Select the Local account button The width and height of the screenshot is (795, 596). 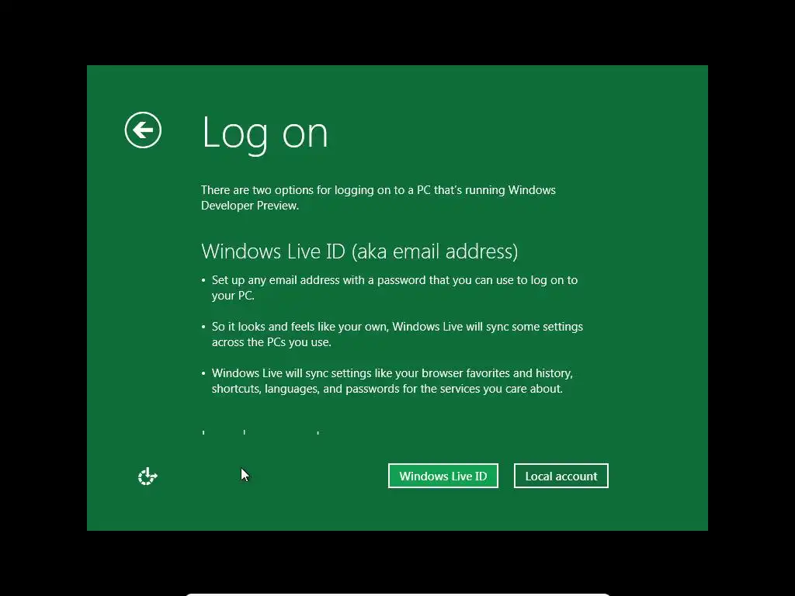tap(561, 476)
